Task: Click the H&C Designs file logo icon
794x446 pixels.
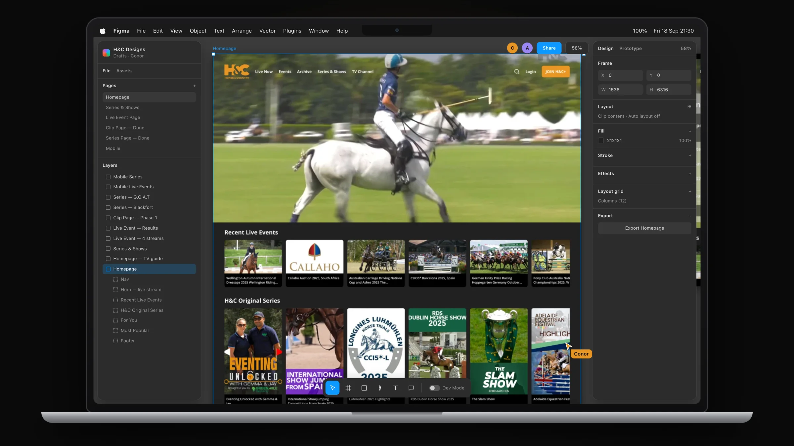Action: tap(106, 53)
